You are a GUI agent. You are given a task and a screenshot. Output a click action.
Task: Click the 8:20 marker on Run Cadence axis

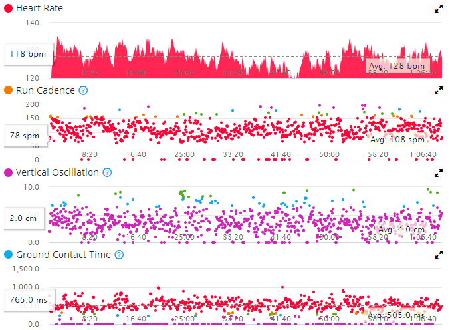coord(90,154)
